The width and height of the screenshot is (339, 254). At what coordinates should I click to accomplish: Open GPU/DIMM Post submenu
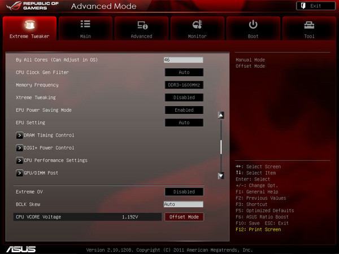[41, 173]
